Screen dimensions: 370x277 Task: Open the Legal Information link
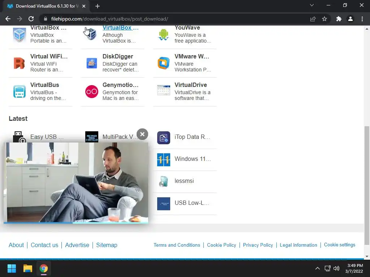click(298, 245)
